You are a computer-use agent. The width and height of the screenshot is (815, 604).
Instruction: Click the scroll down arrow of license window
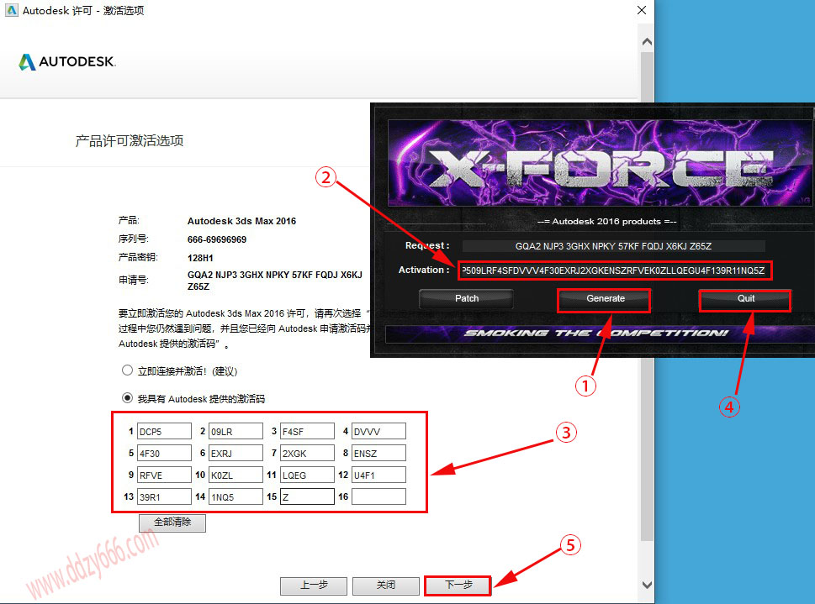click(647, 585)
